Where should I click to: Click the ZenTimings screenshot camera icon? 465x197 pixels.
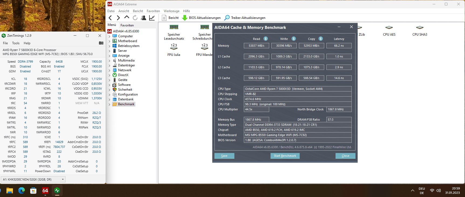(101, 43)
